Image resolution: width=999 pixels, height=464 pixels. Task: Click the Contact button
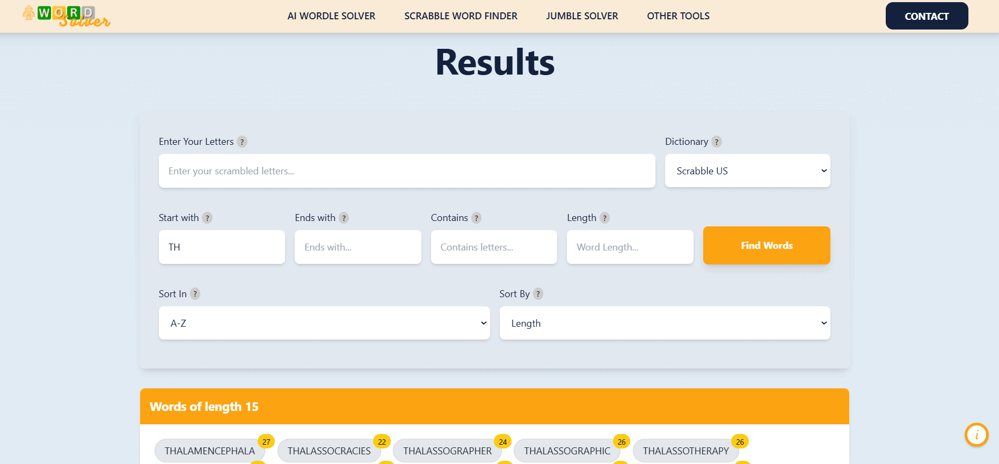(x=927, y=16)
